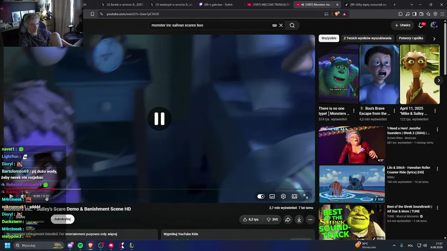This screenshot has height=251, width=447.
Task: Pause the video with the center overlay button
Action: (160, 119)
